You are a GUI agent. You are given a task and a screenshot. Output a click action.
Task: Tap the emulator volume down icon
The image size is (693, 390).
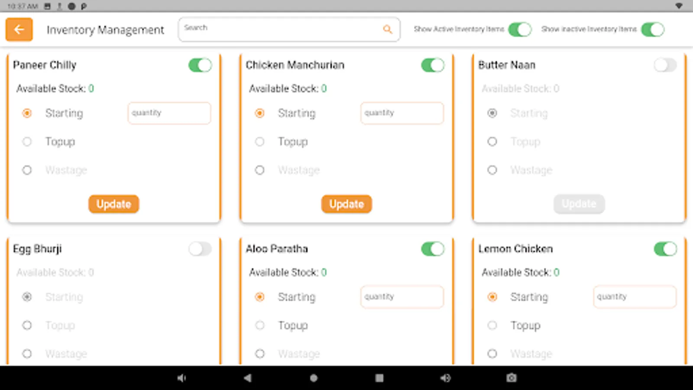click(x=181, y=378)
